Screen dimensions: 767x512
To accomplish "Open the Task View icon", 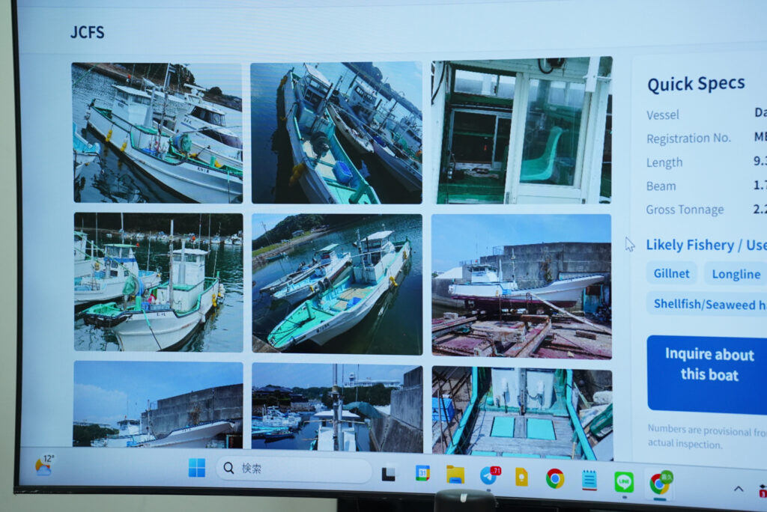I will click(x=388, y=473).
